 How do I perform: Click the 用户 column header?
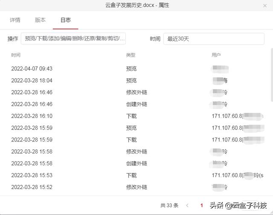point(216,55)
